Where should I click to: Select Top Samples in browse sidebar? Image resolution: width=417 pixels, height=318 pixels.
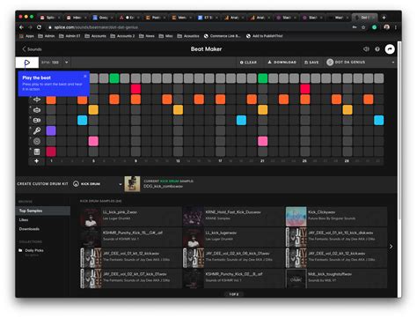[x=43, y=211]
